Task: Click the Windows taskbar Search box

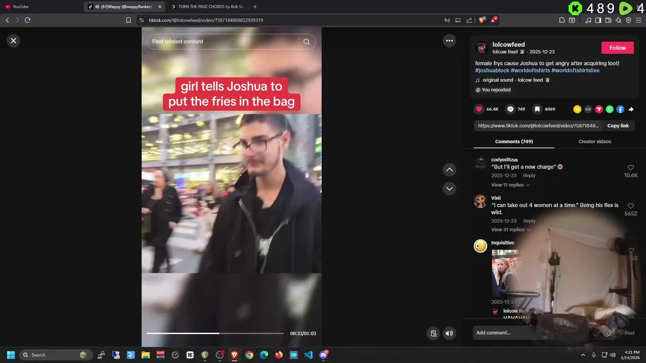Action: coord(56,355)
